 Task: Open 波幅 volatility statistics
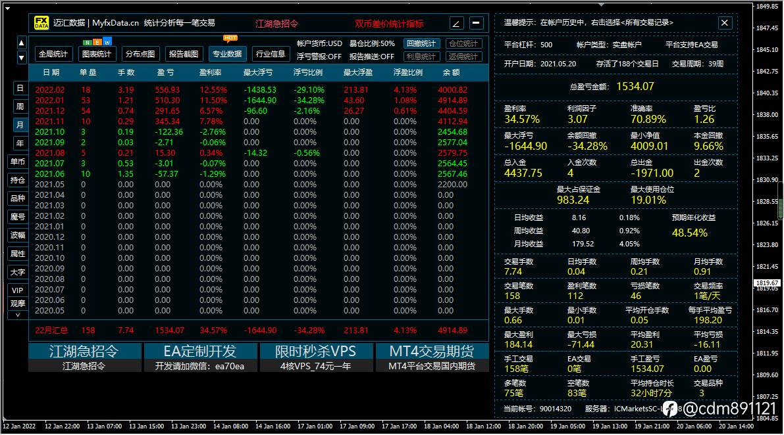[18, 235]
